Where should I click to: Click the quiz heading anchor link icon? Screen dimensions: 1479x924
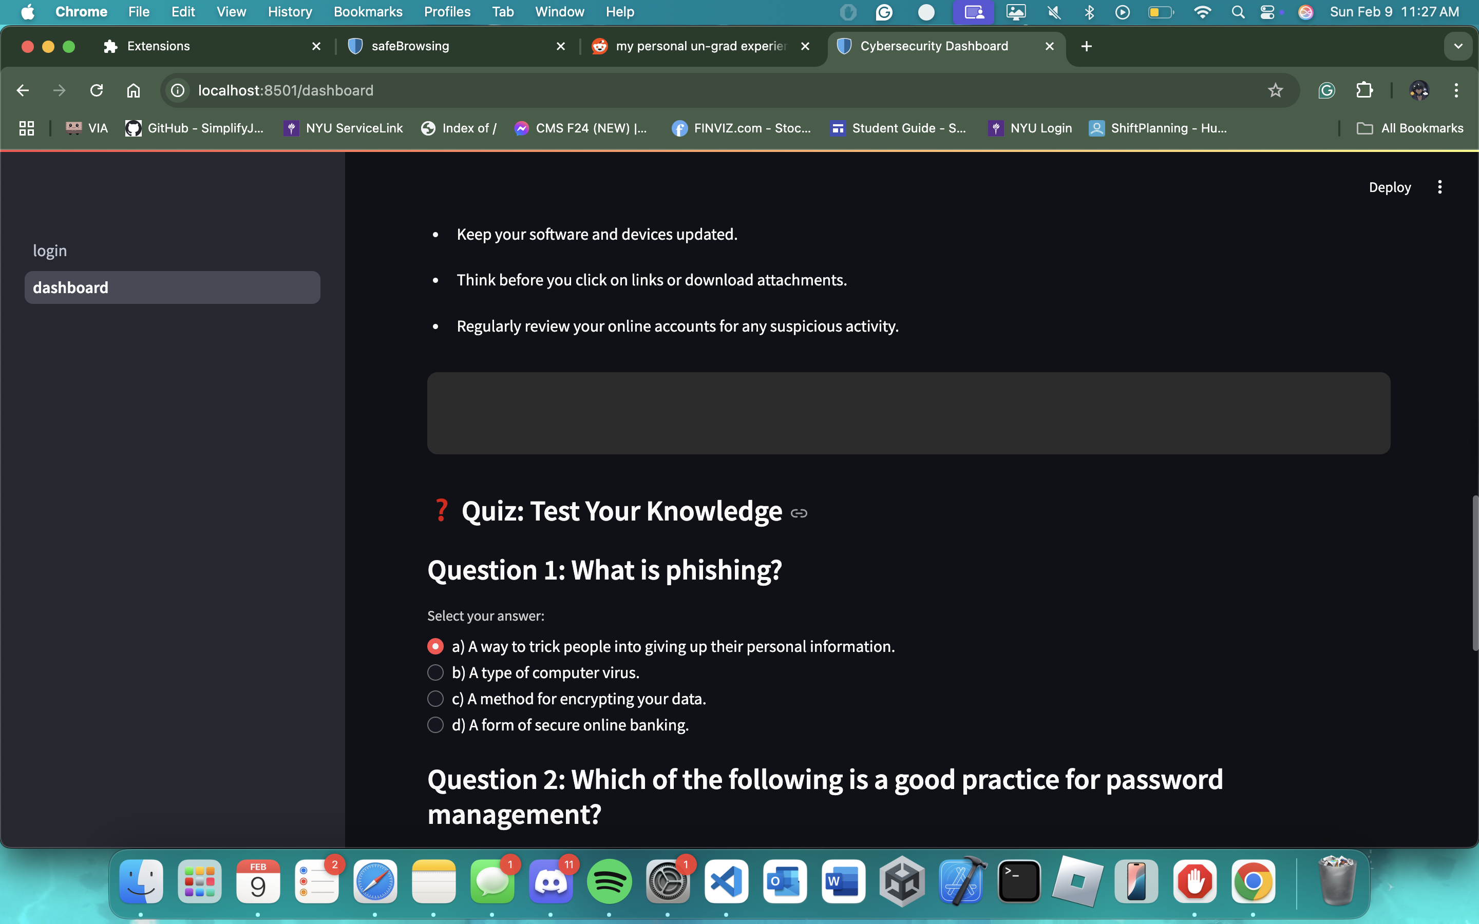(x=799, y=513)
